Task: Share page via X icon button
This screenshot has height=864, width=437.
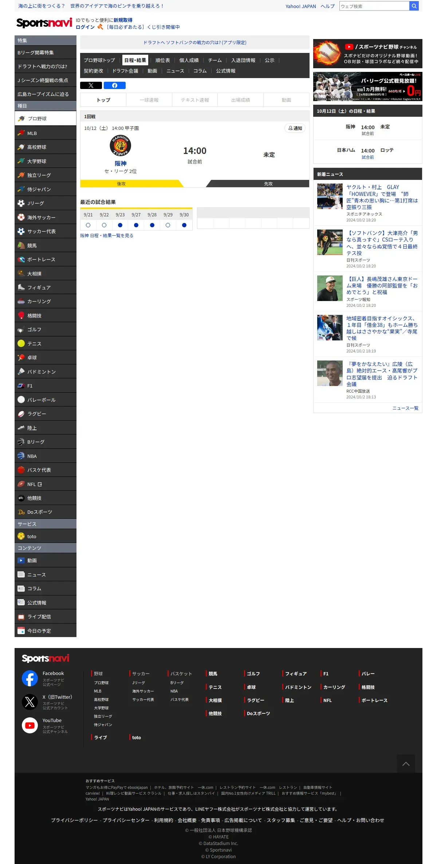Action: click(91, 85)
